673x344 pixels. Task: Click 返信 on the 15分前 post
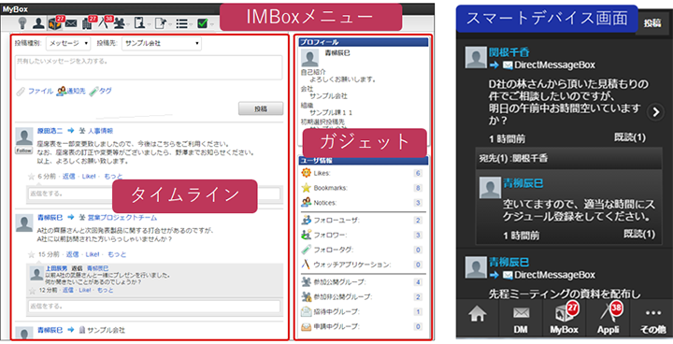tap(72, 254)
